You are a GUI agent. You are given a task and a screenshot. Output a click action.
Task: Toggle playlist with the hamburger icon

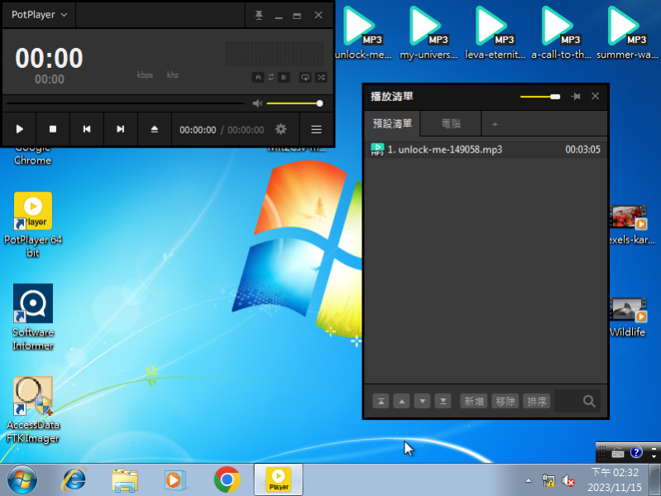pos(316,129)
